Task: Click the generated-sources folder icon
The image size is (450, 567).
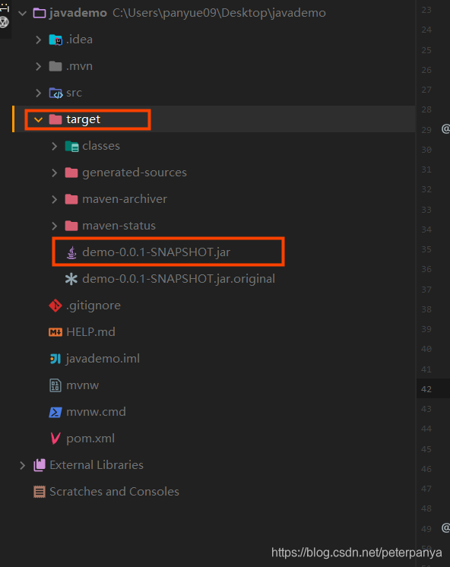Action: (71, 173)
